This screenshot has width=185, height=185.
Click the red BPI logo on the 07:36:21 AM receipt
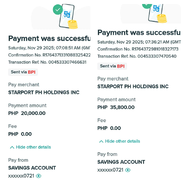[x=121, y=66]
